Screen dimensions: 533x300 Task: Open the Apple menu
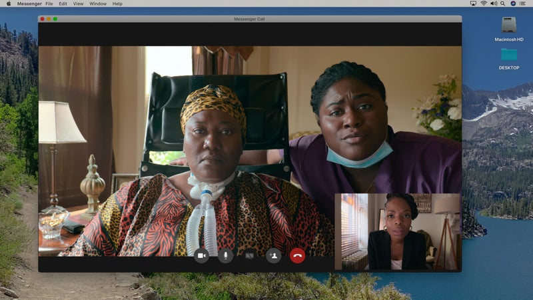[7, 3]
